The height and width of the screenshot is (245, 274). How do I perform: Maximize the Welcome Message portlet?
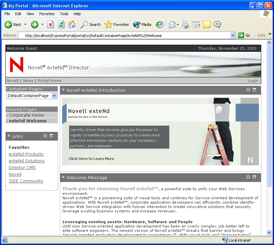point(254,177)
